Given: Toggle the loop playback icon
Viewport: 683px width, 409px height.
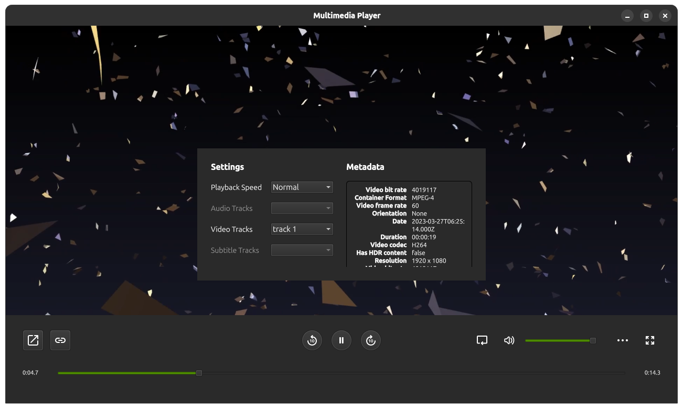Looking at the screenshot, I should tap(482, 340).
